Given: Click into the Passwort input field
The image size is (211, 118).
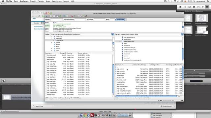Looking at the screenshot, I should coord(99,20).
